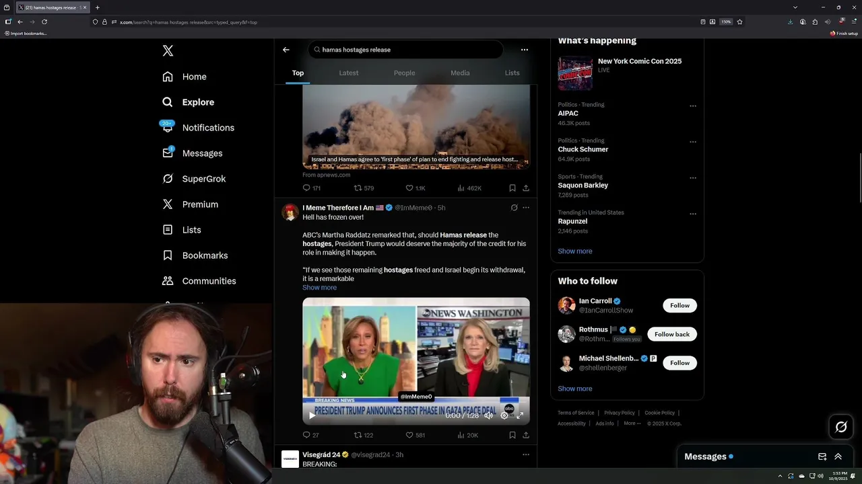Click the back arrow beside search box
Image resolution: width=862 pixels, height=484 pixels.
(286, 50)
